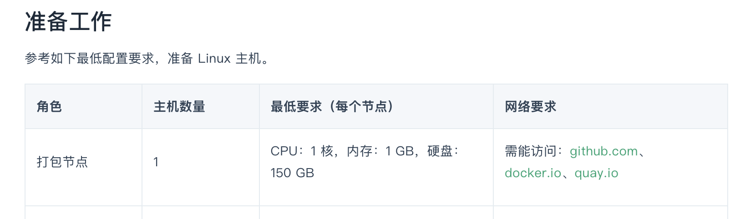This screenshot has height=219, width=740.
Task: Click the 150 GB disk size text
Action: click(292, 173)
